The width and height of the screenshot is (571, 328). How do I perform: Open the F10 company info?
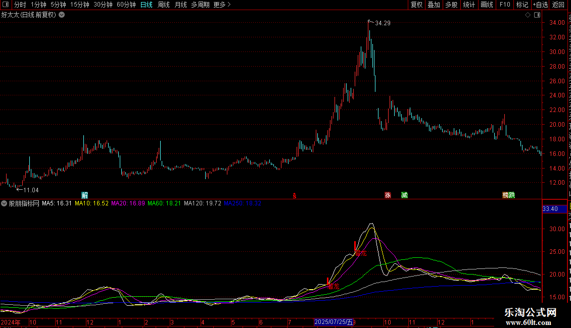[x=505, y=5]
